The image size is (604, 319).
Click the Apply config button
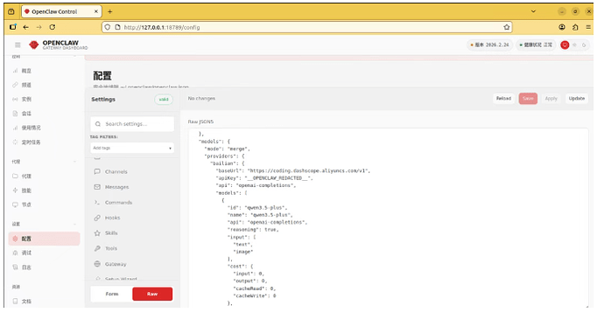[x=551, y=99]
